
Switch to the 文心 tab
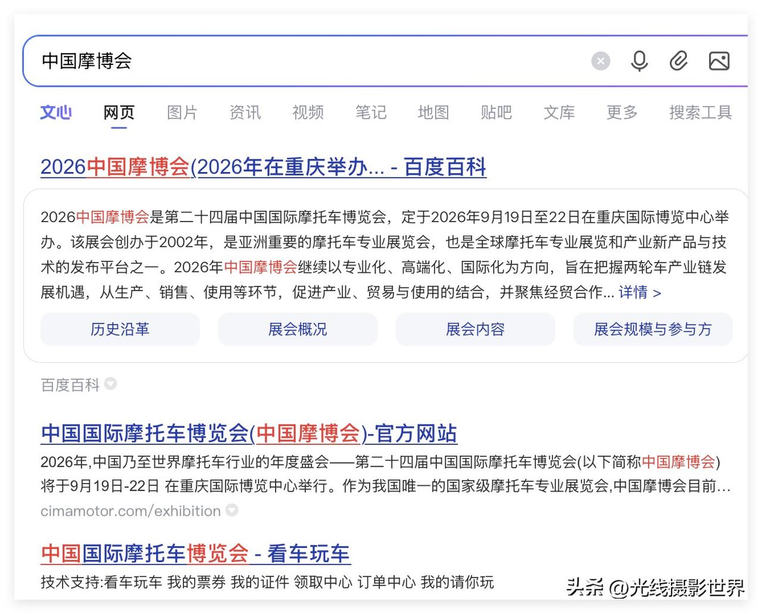pos(55,113)
